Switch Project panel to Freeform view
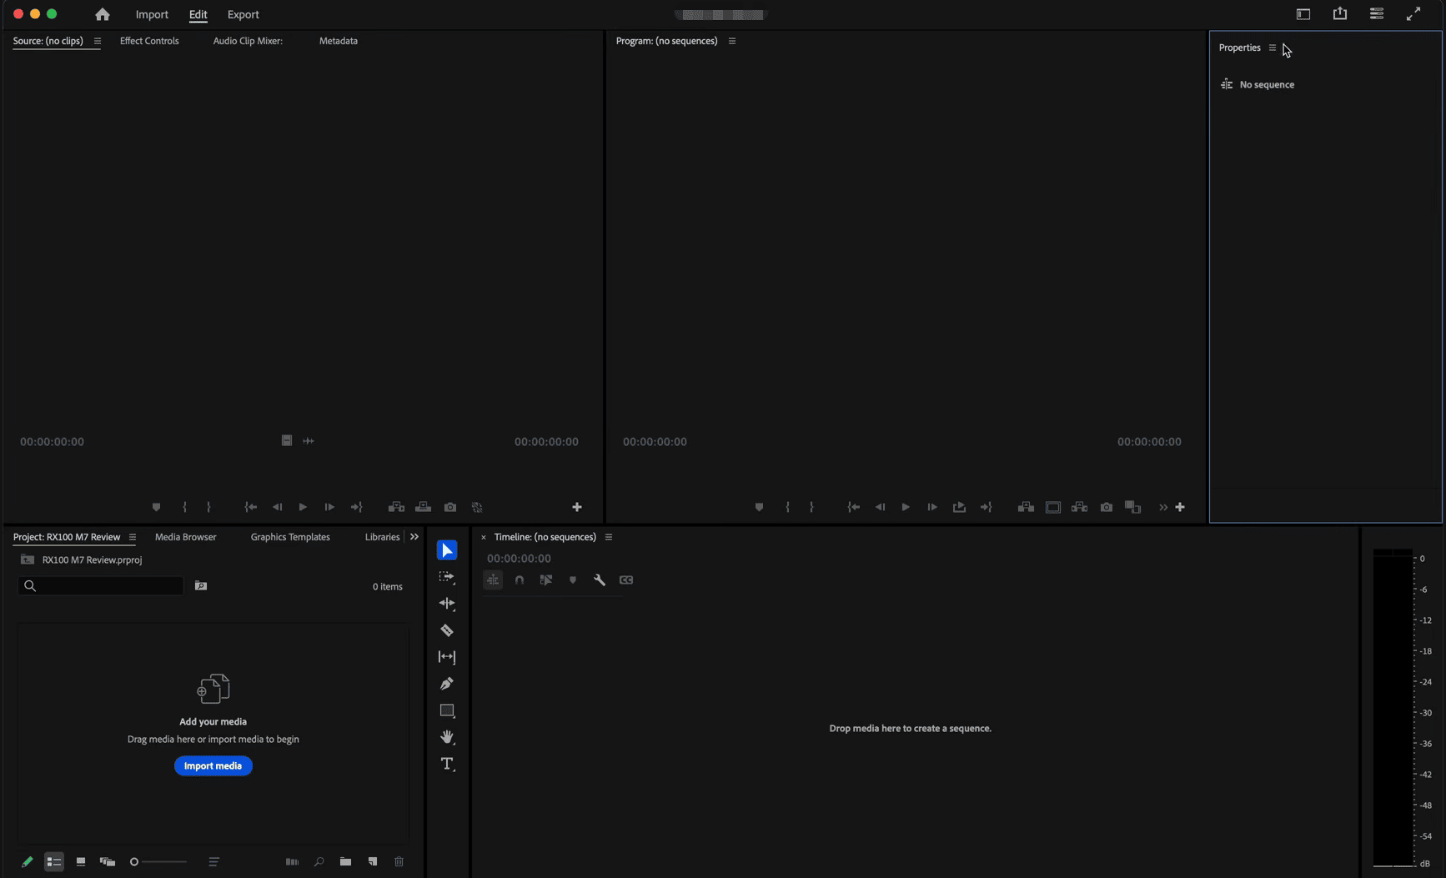1446x878 pixels. (x=108, y=861)
